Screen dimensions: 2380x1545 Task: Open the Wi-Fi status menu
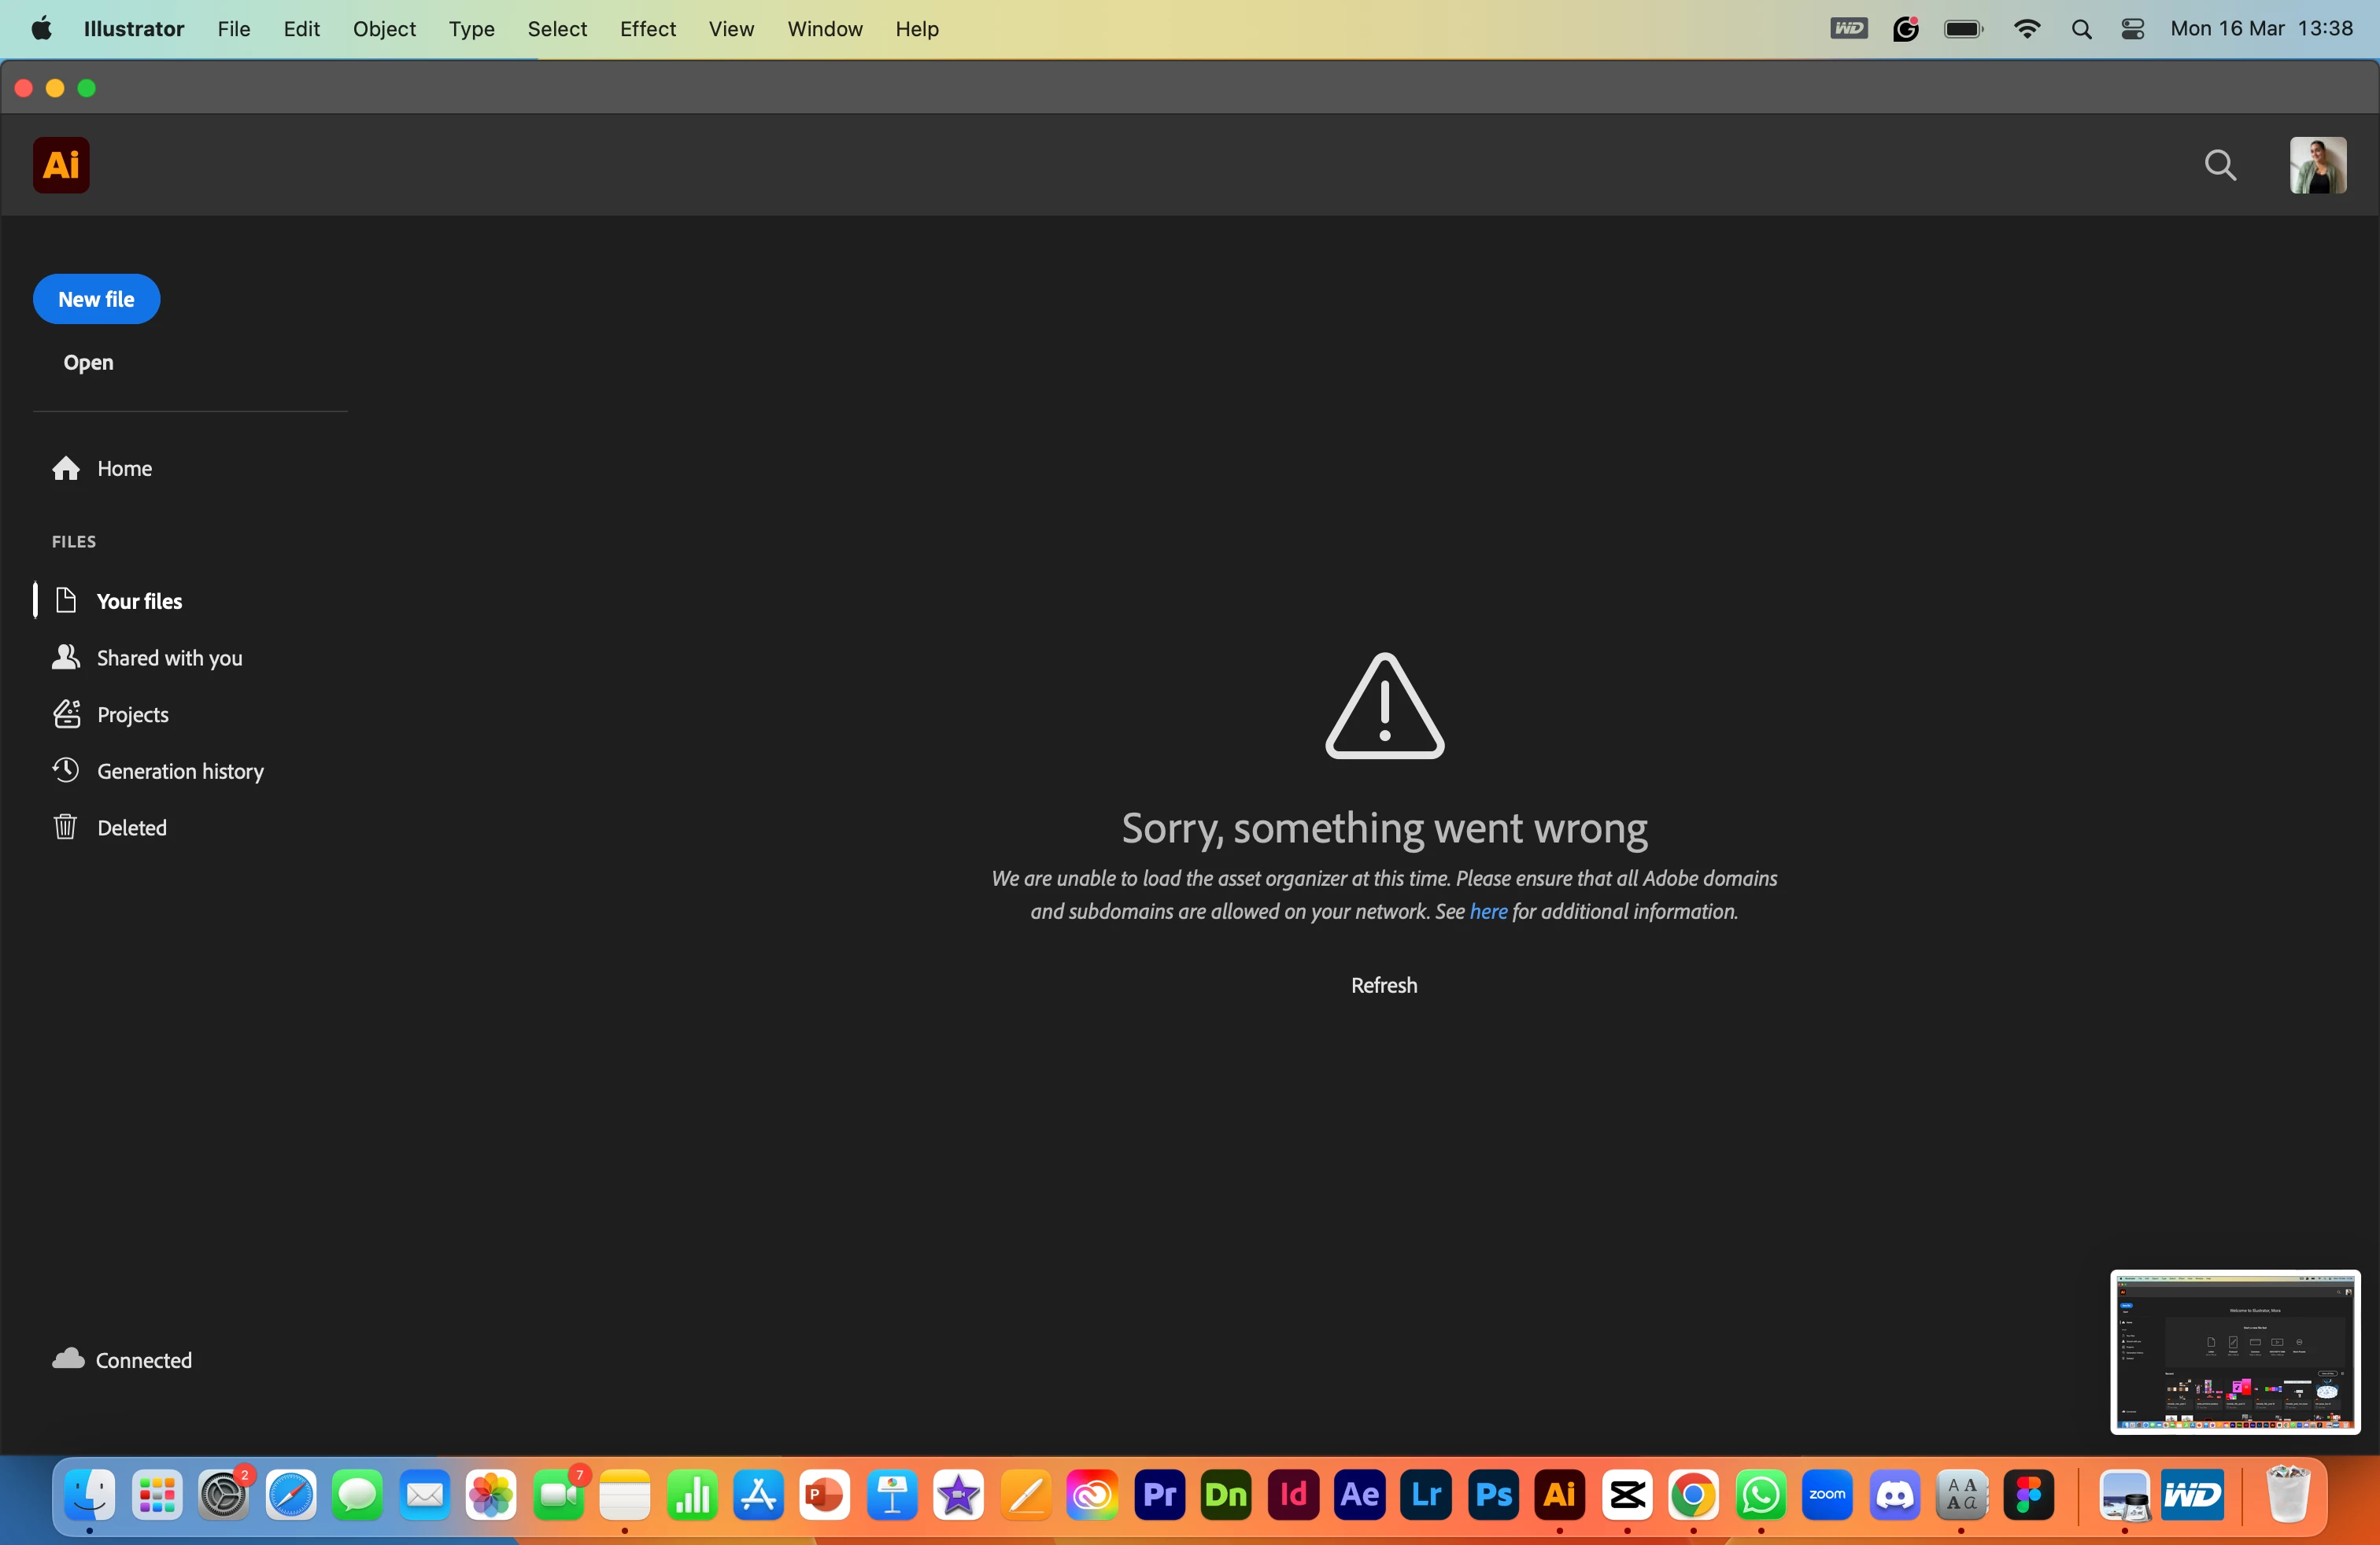(2026, 29)
